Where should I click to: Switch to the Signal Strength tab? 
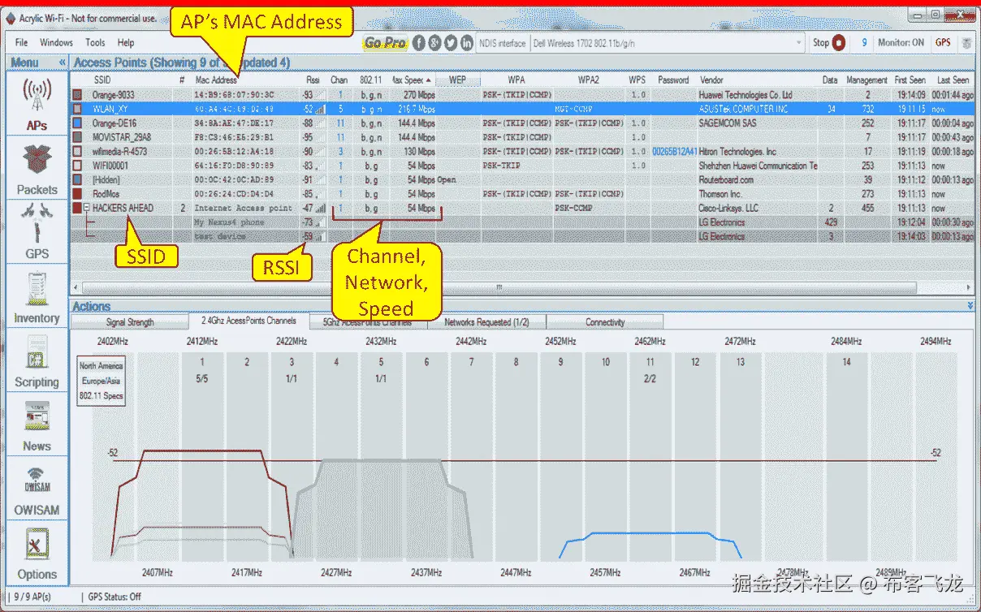click(x=130, y=322)
